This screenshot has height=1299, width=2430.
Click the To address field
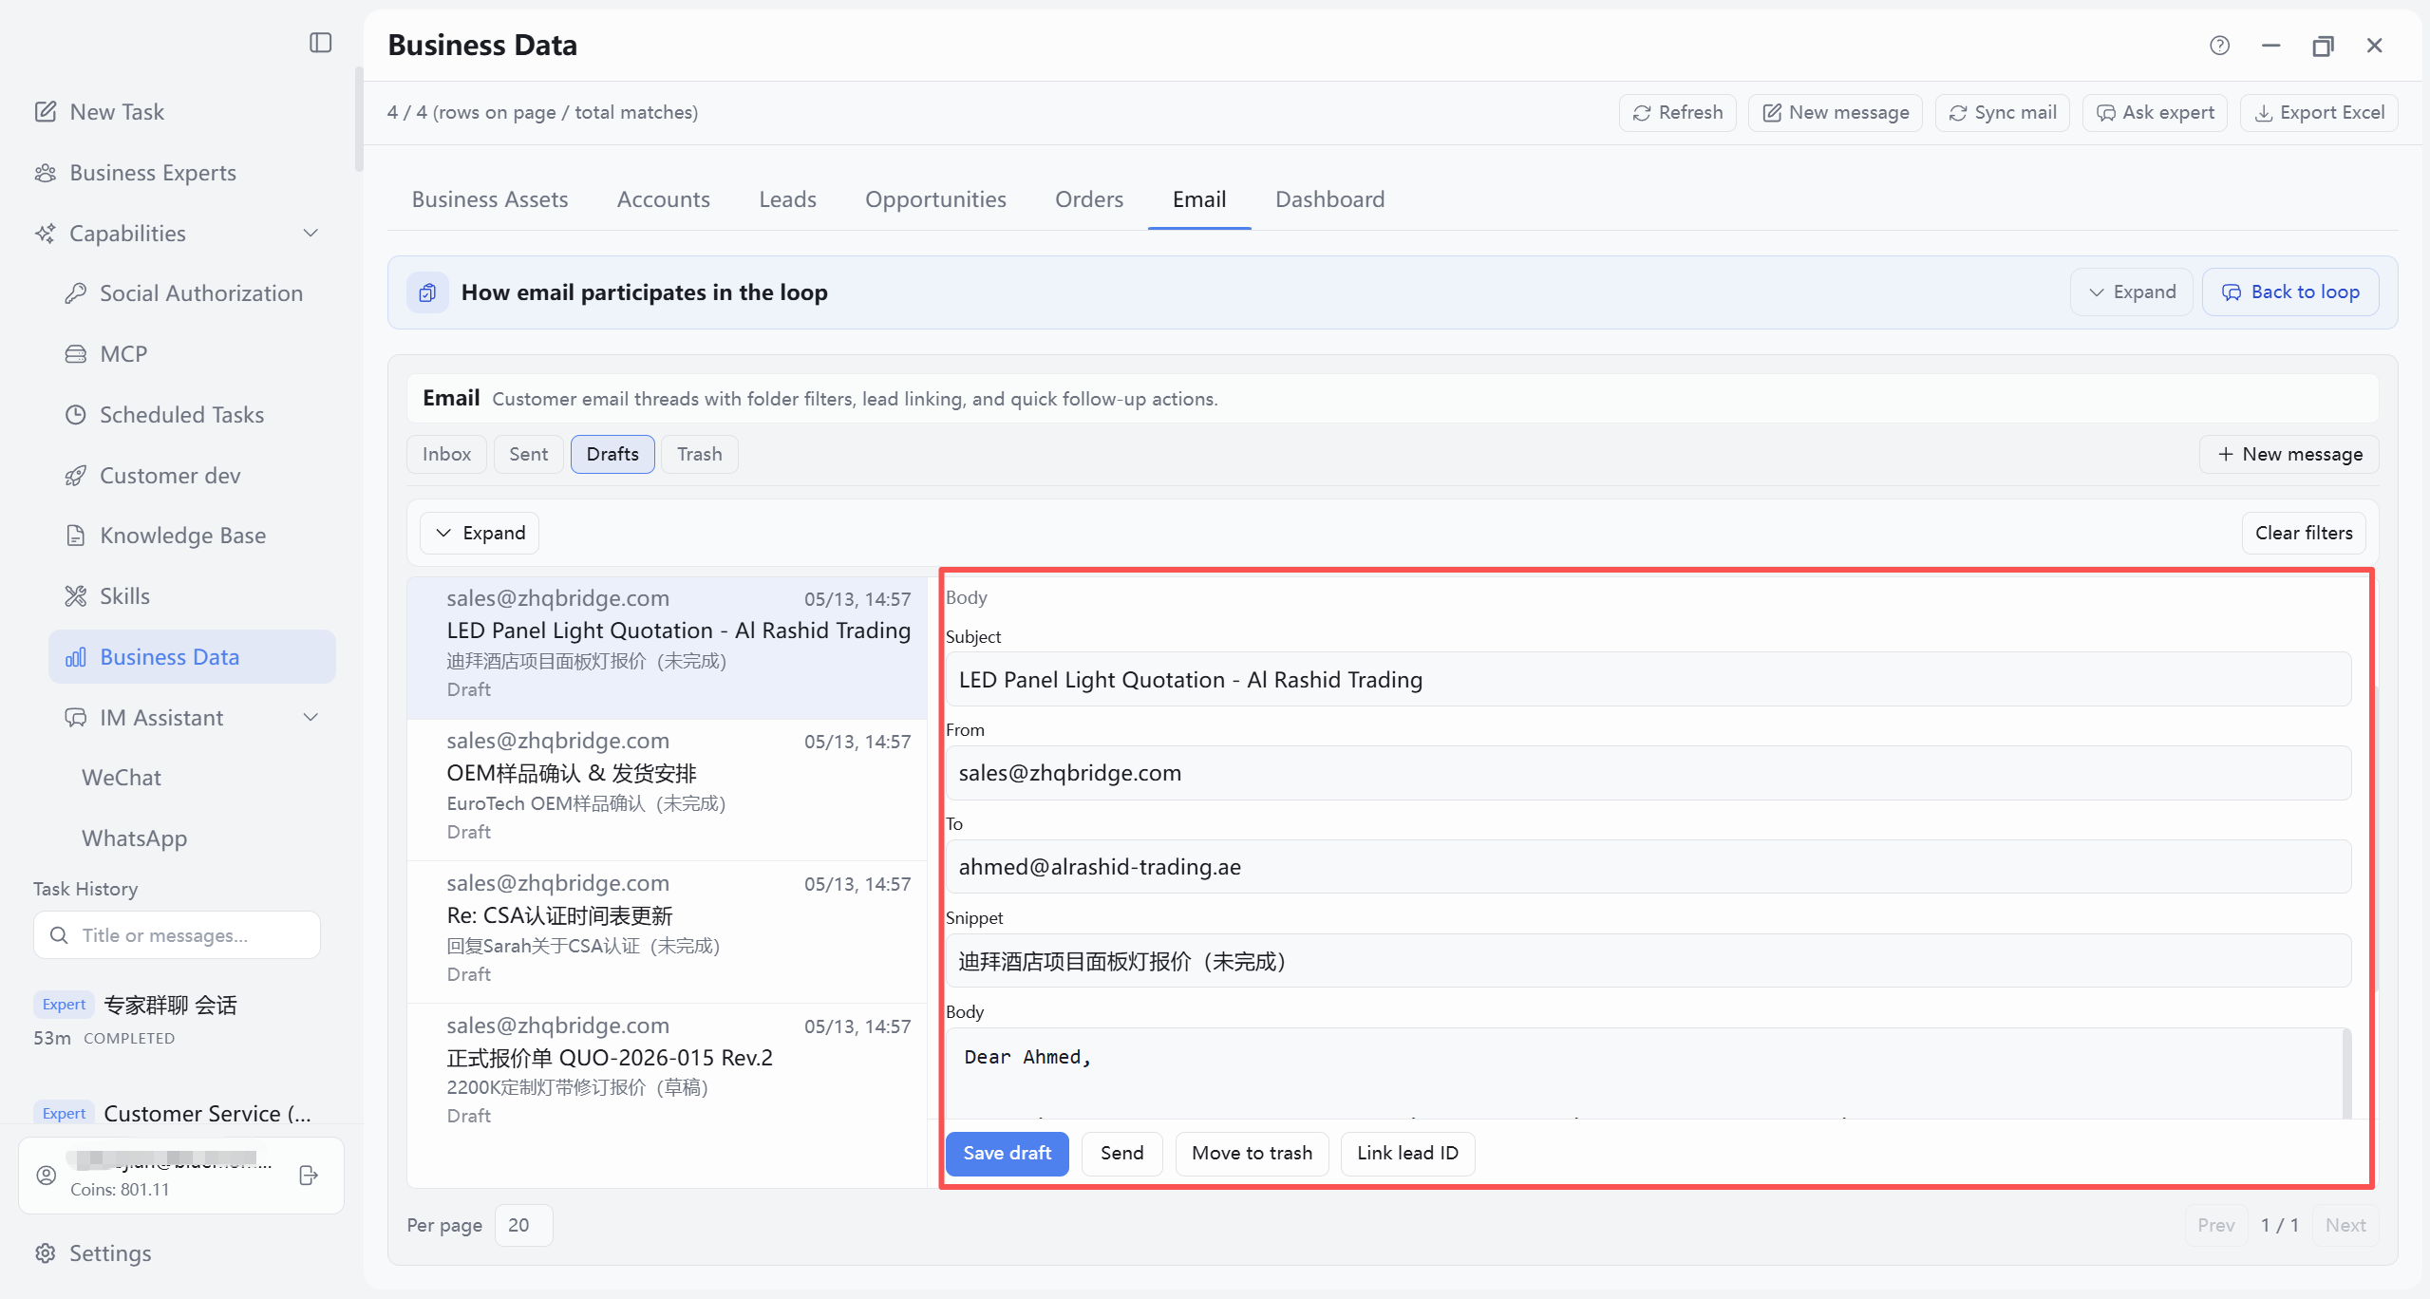[1648, 867]
